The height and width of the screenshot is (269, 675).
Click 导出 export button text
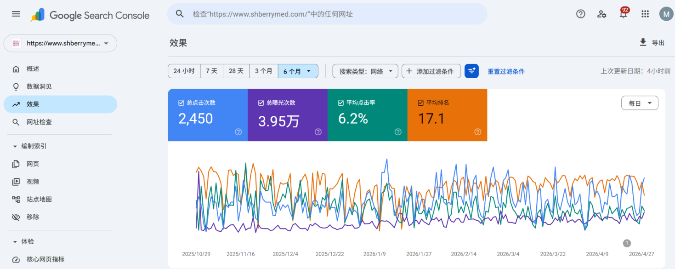pos(658,43)
